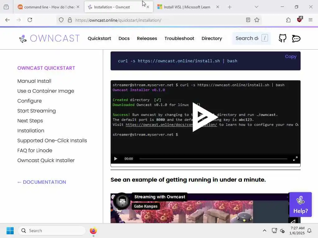This screenshot has width=318, height=238.
Task: Open volume muted tray icon
Action: pyautogui.click(x=282, y=231)
